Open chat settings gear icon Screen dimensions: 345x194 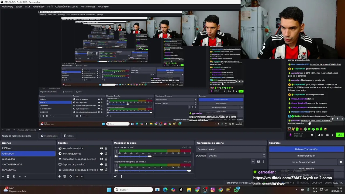point(332,135)
